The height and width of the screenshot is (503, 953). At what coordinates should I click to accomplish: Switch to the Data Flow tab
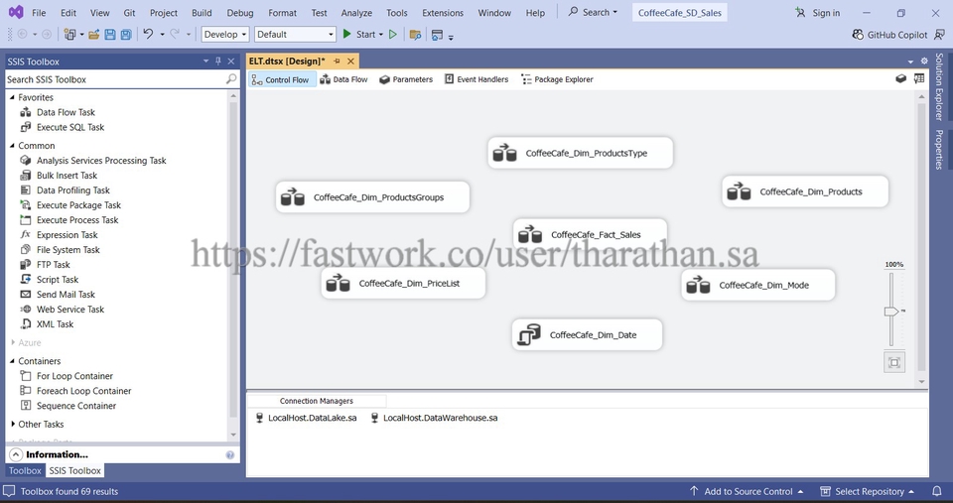pos(343,79)
